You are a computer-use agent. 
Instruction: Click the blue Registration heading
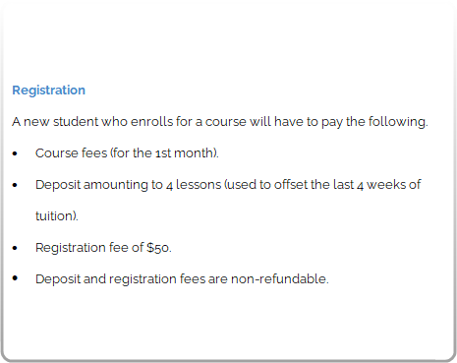[48, 91]
